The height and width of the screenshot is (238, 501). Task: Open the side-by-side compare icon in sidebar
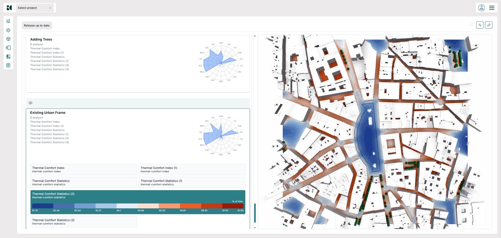8,57
